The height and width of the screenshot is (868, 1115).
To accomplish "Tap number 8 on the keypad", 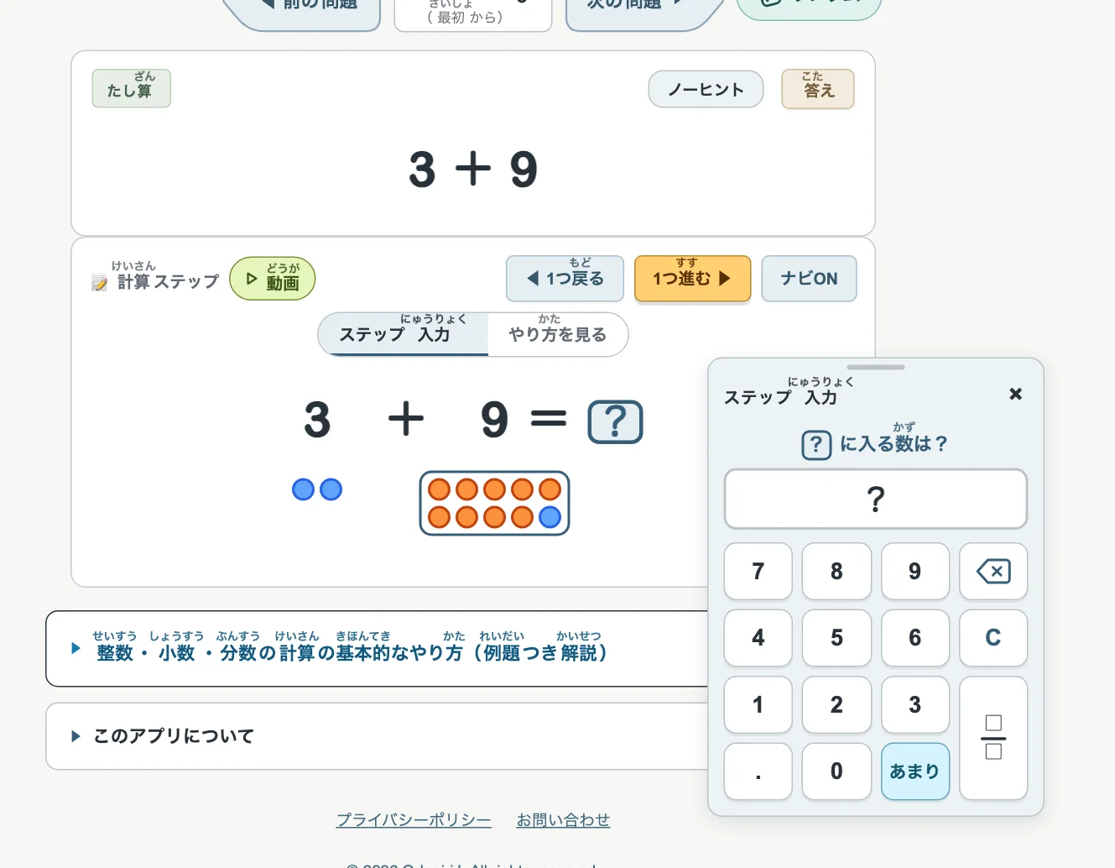I will point(836,572).
